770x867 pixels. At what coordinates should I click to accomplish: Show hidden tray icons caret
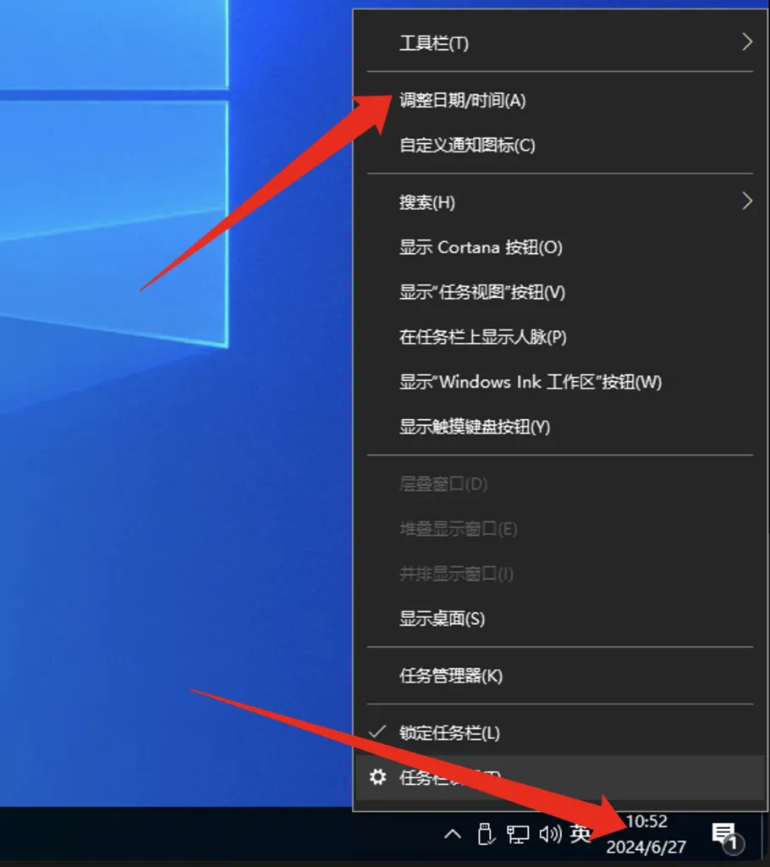tap(453, 834)
